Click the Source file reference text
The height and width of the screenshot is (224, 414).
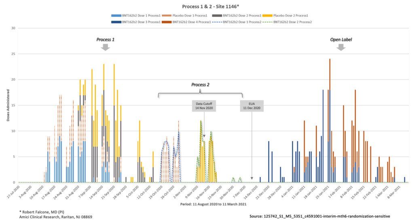pos(320,216)
